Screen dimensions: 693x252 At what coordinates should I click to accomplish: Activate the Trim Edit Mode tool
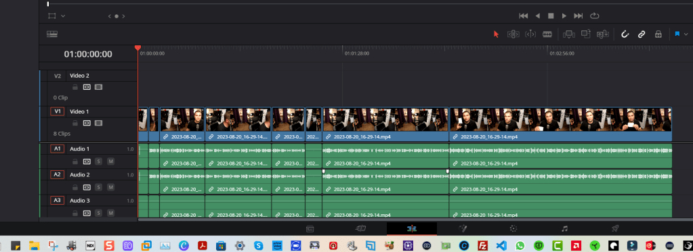513,34
